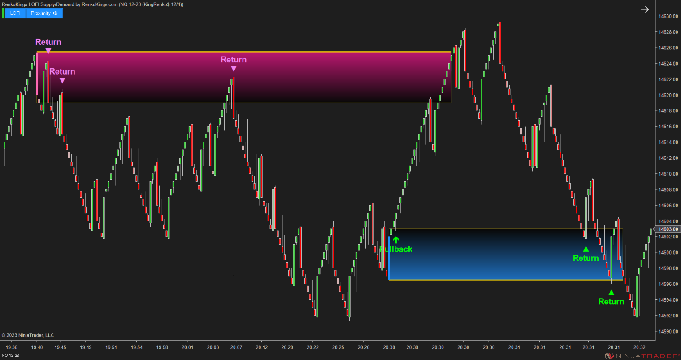Click the © 2023 NinjaTrader, LLC copyright text
Viewport: 681px width, 360px height.
click(27, 335)
